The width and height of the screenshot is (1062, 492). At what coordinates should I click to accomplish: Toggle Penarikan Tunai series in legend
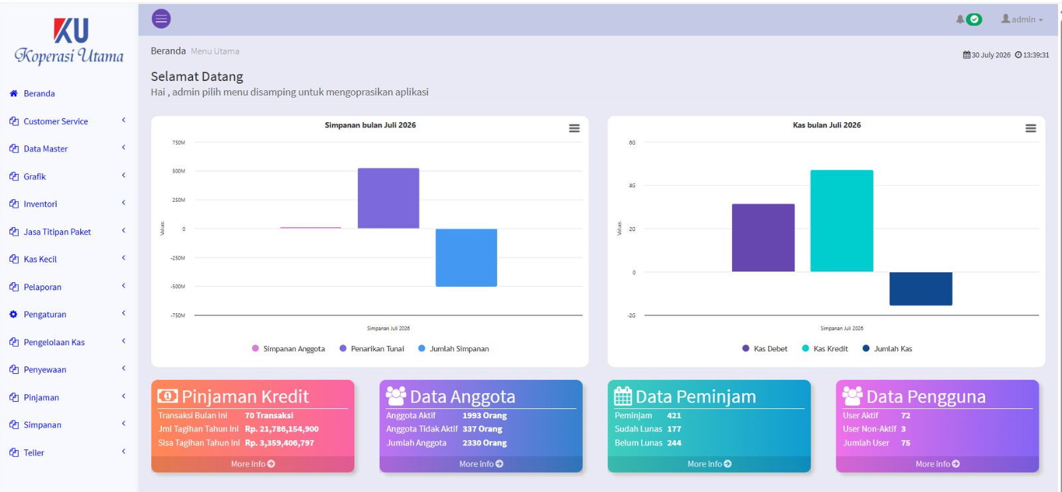click(x=372, y=349)
